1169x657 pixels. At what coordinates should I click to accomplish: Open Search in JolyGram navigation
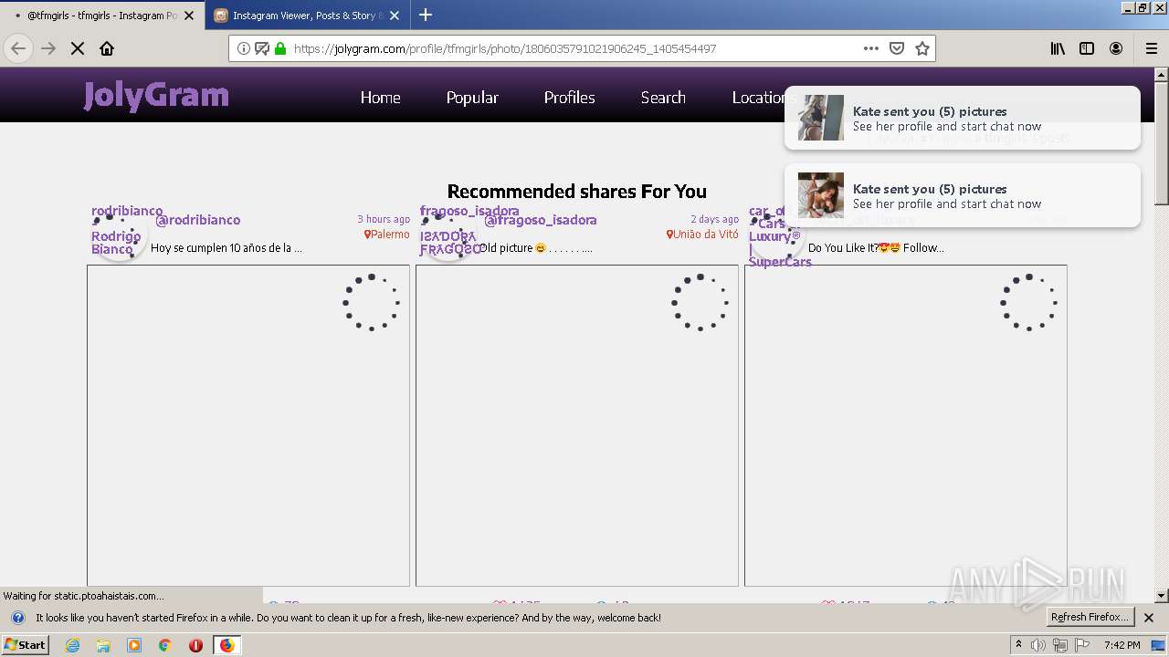coord(663,98)
